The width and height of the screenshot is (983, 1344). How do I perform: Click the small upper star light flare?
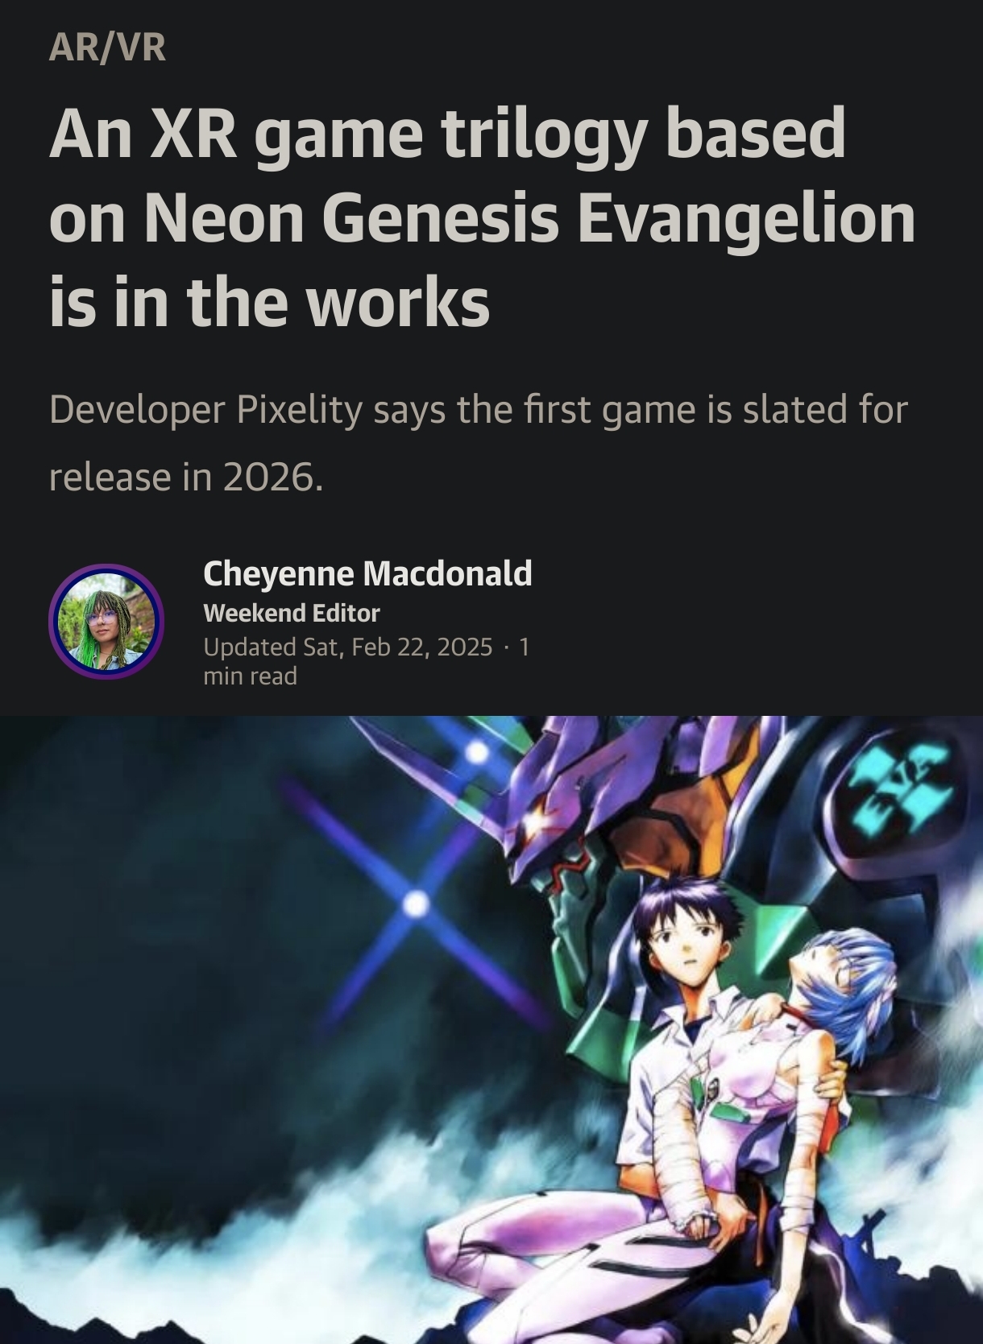coord(478,753)
